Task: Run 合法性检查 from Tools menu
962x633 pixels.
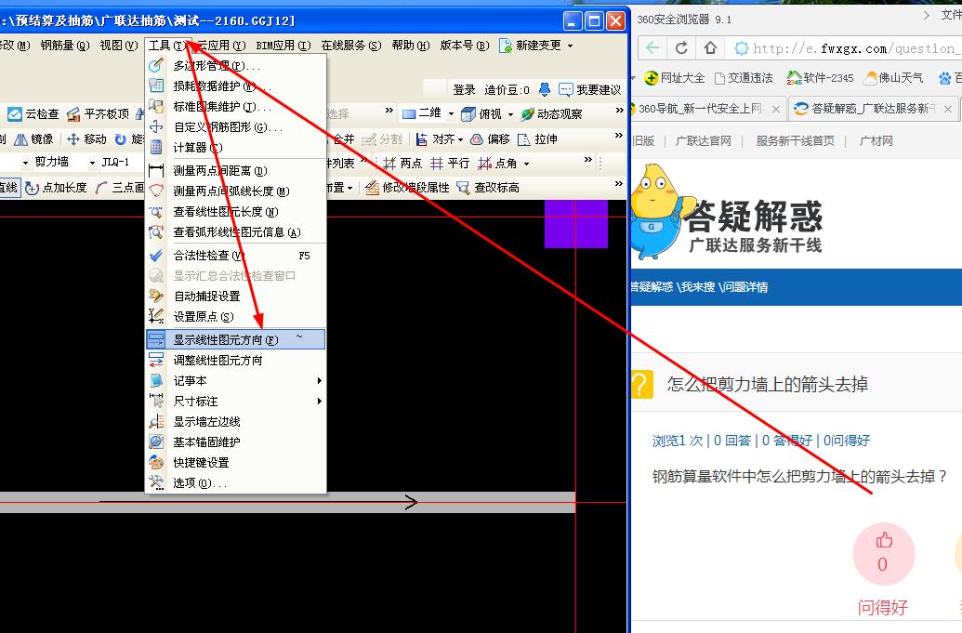Action: [x=235, y=256]
